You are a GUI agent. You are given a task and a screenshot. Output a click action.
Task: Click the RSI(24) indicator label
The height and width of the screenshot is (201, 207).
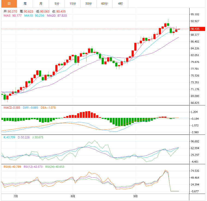pyautogui.click(x=55, y=167)
